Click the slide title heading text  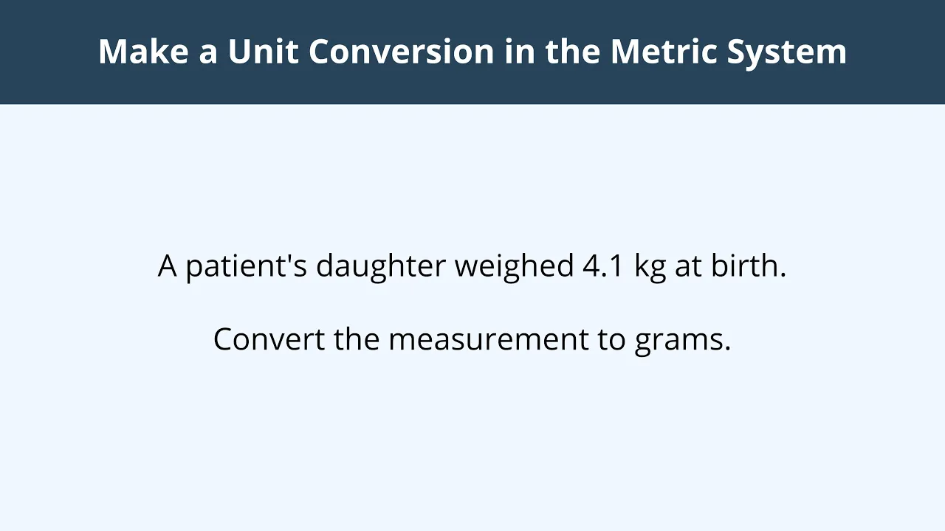(472, 52)
